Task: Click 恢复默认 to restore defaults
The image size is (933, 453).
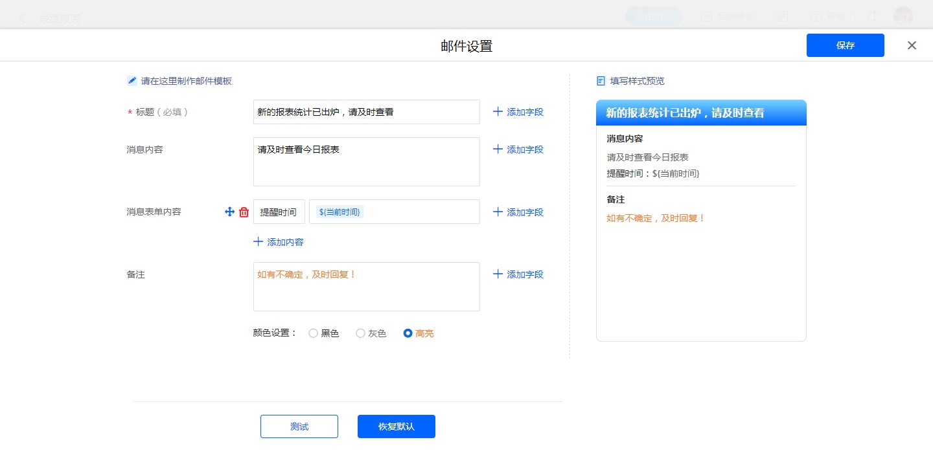Action: [396, 426]
